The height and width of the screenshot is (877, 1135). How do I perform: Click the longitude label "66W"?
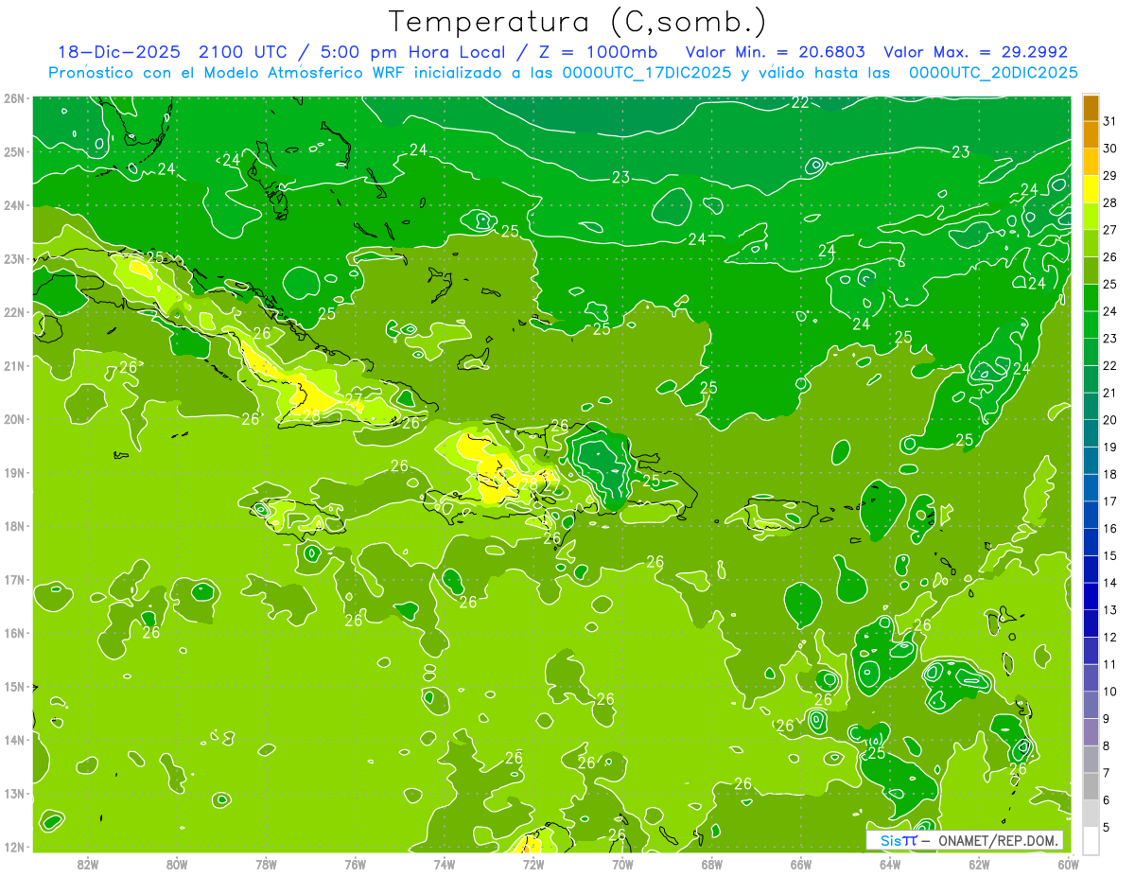point(801,863)
